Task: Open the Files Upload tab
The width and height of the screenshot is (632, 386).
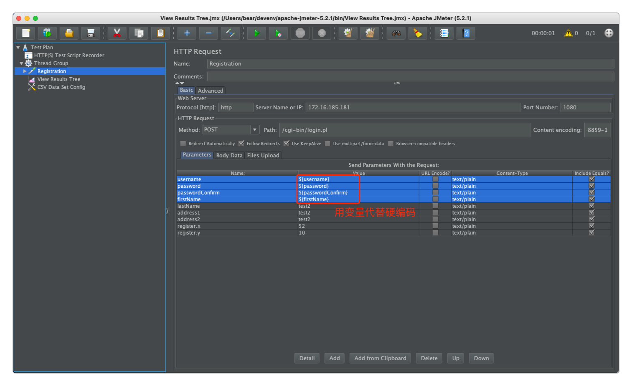Action: coord(263,155)
